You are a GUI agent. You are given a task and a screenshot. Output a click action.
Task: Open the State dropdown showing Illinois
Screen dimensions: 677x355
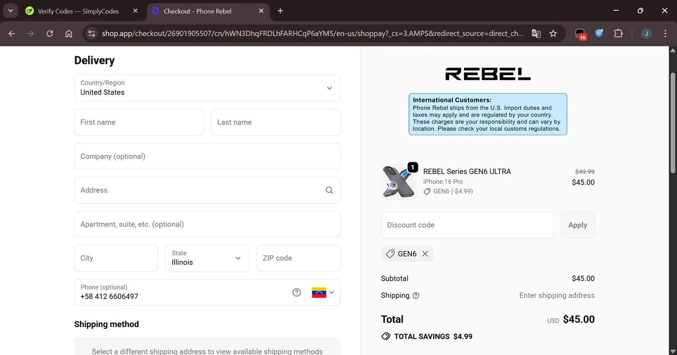(207, 258)
